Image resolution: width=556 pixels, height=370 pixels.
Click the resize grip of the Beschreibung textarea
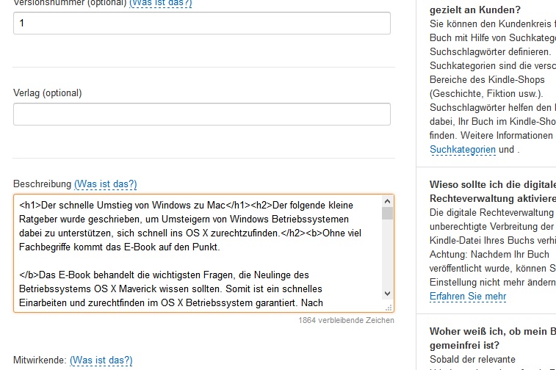coord(389,308)
